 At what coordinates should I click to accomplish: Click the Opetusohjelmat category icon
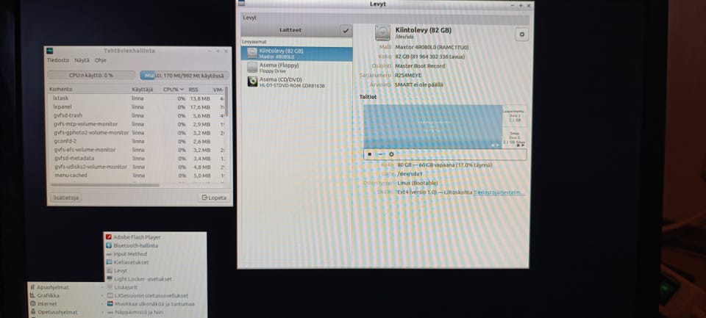(x=32, y=312)
